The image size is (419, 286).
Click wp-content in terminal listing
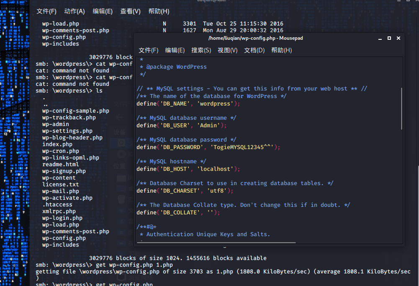tap(59, 178)
